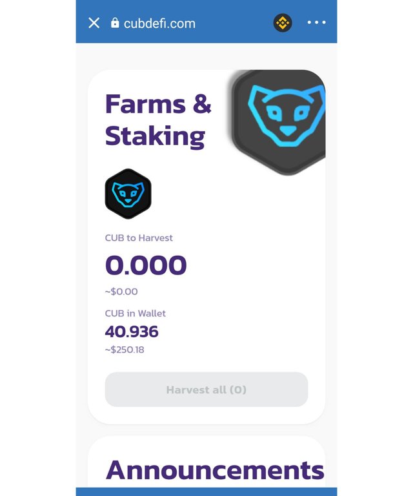Select the 40.936 wallet balance
The height and width of the screenshot is (496, 413).
132,332
